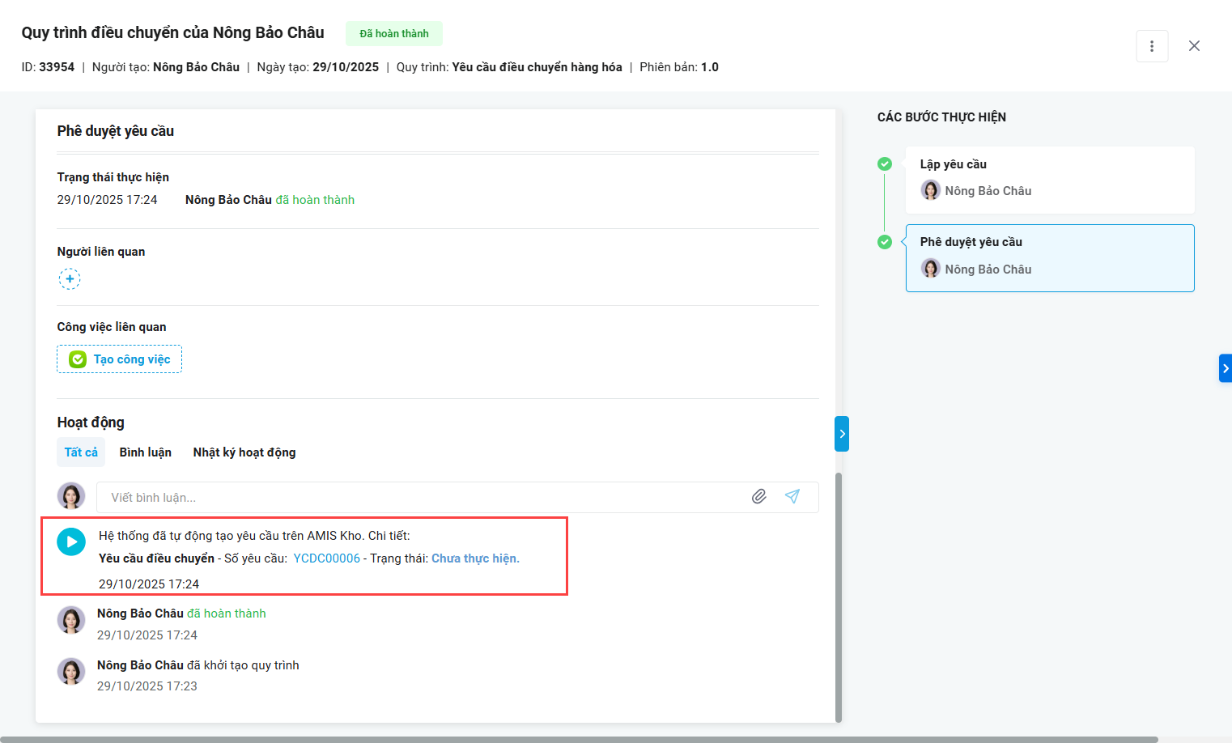Click the horizontal scrollbar at the bottom
The height and width of the screenshot is (743, 1232).
(x=579, y=739)
